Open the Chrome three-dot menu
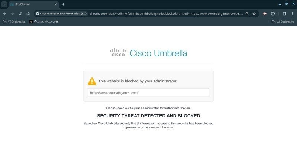The height and width of the screenshot is (167, 297). click(x=292, y=14)
